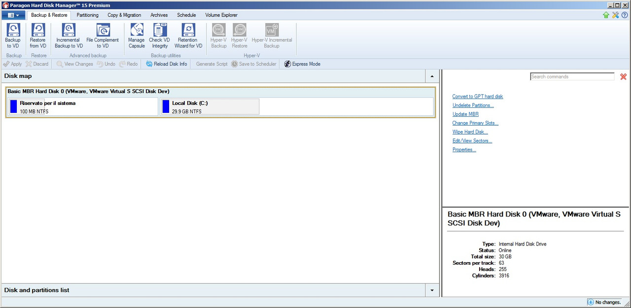Open the Archives tab

(159, 15)
